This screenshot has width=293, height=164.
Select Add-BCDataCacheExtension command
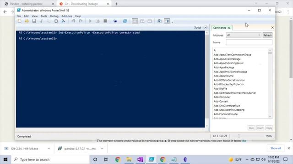coord(229,80)
